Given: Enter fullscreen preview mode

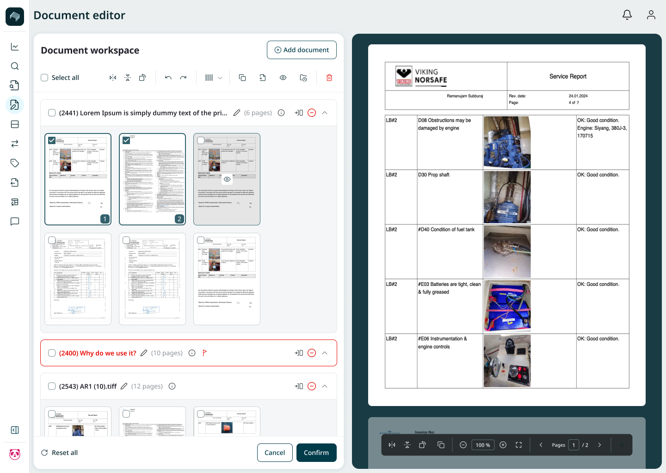Looking at the screenshot, I should click(518, 445).
